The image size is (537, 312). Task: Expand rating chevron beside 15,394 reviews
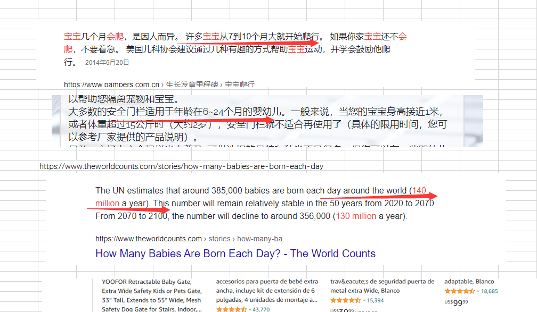364,300
